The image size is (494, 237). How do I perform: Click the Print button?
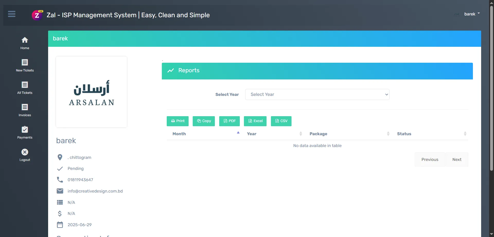tap(178, 121)
